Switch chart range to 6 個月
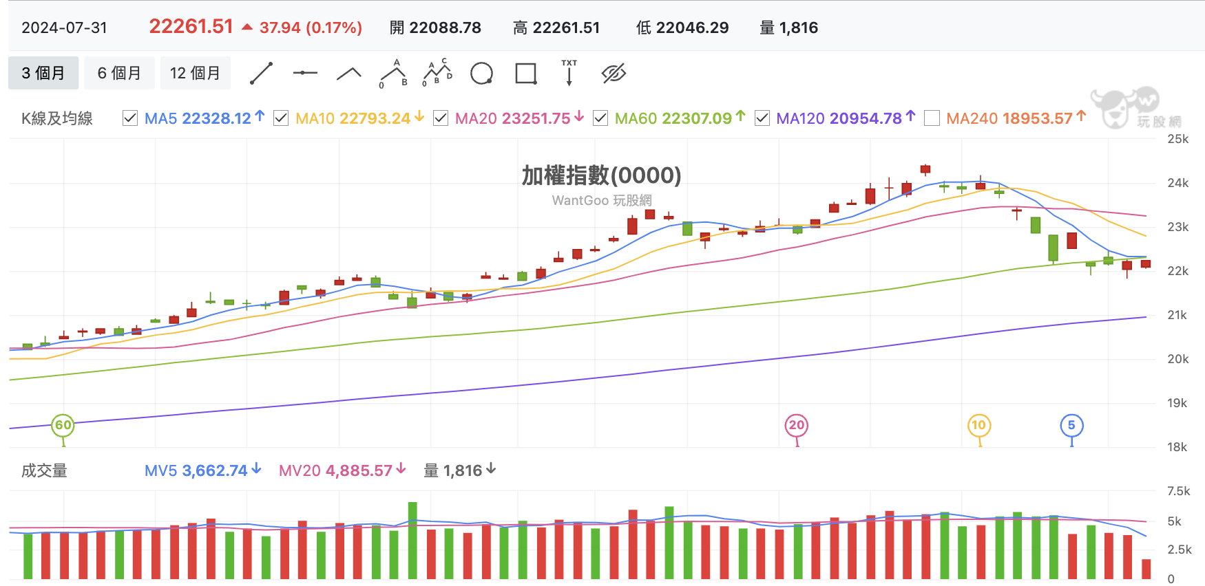 [119, 73]
